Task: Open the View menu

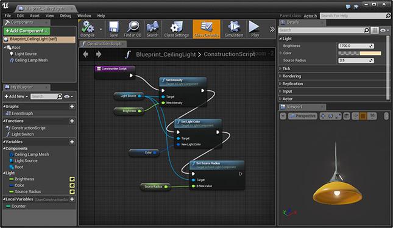Action: [x=49, y=16]
